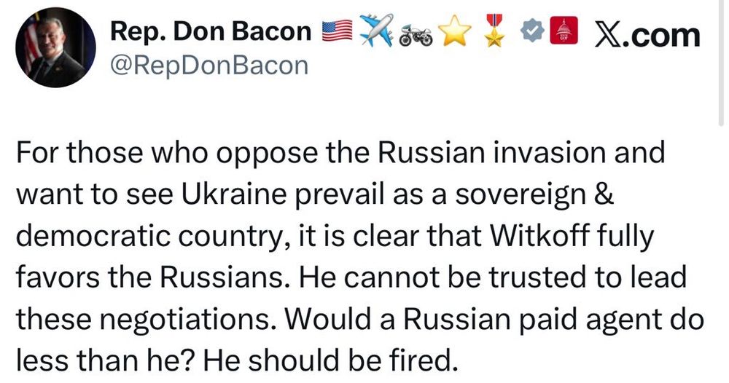Open Don Bacon's profile picture
This screenshot has width=729, height=383.
[56, 47]
